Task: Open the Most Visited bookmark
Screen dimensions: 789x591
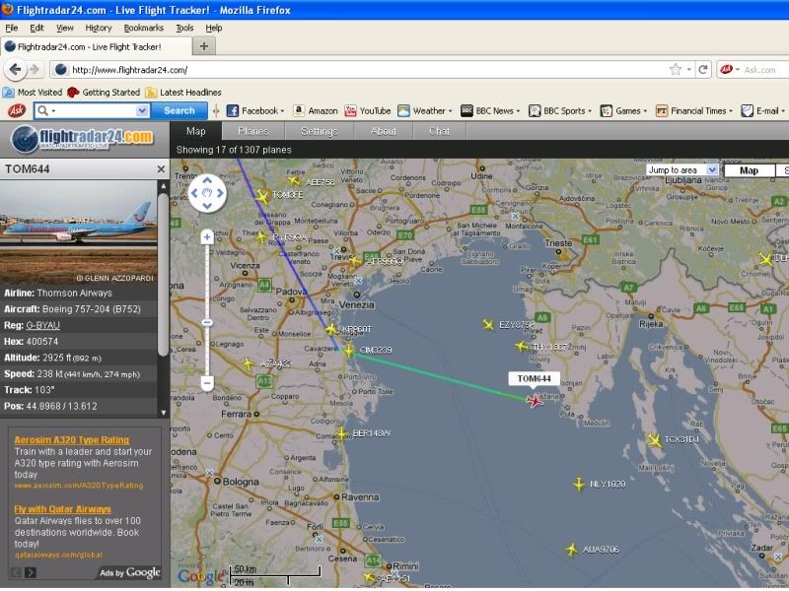Action: [x=33, y=93]
